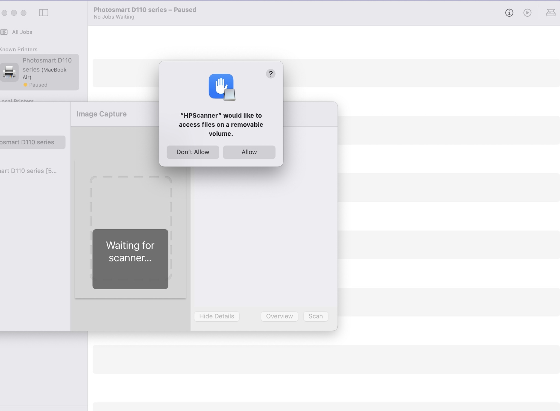Click Don't Allow in HPScanner dialog
Viewport: 560px width, 411px height.
pyautogui.click(x=193, y=152)
